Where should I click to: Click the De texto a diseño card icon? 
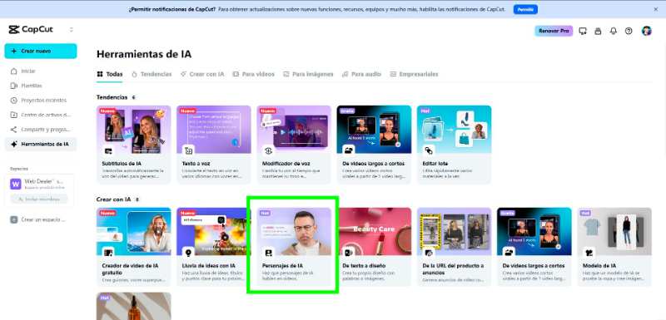(x=349, y=253)
